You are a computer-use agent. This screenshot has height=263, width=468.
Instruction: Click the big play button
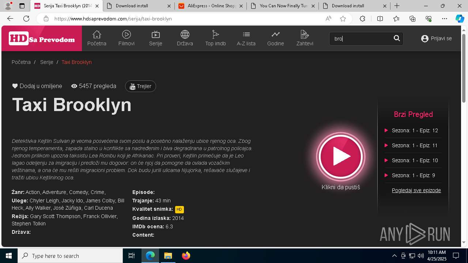click(x=341, y=157)
